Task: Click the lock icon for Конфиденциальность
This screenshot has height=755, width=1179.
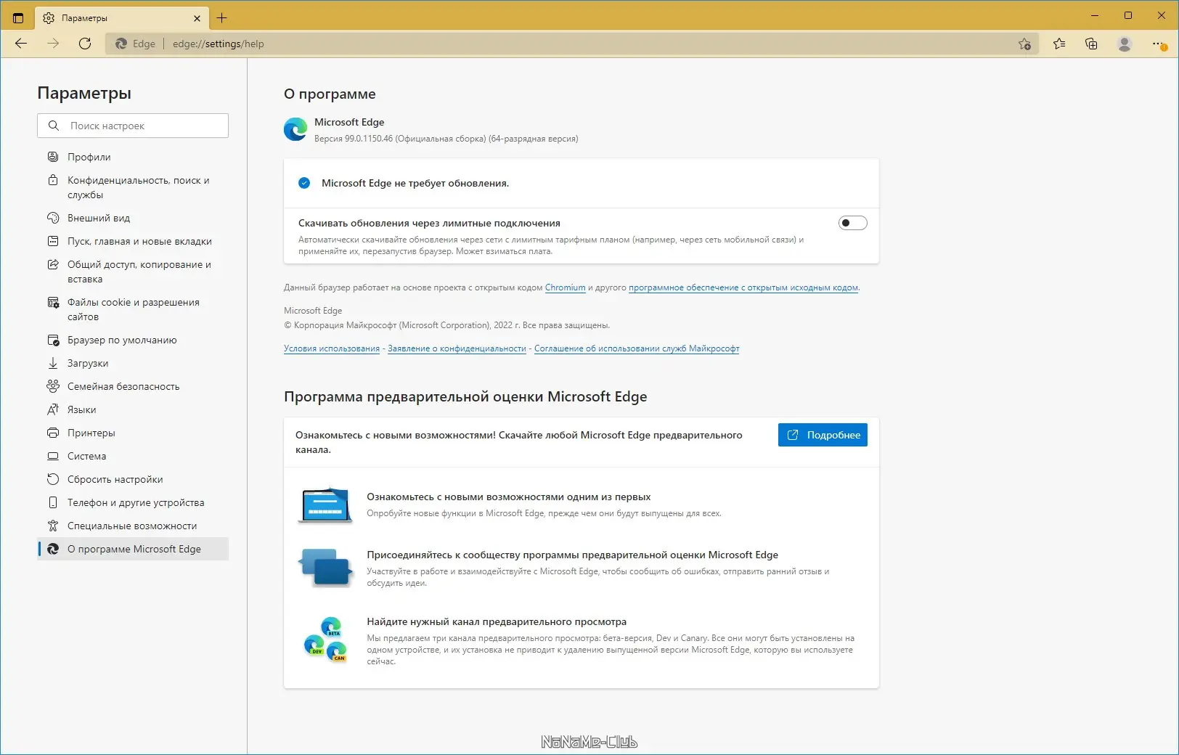Action: click(x=53, y=180)
